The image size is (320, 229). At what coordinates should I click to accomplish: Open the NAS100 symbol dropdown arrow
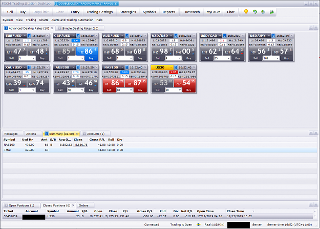122,67
